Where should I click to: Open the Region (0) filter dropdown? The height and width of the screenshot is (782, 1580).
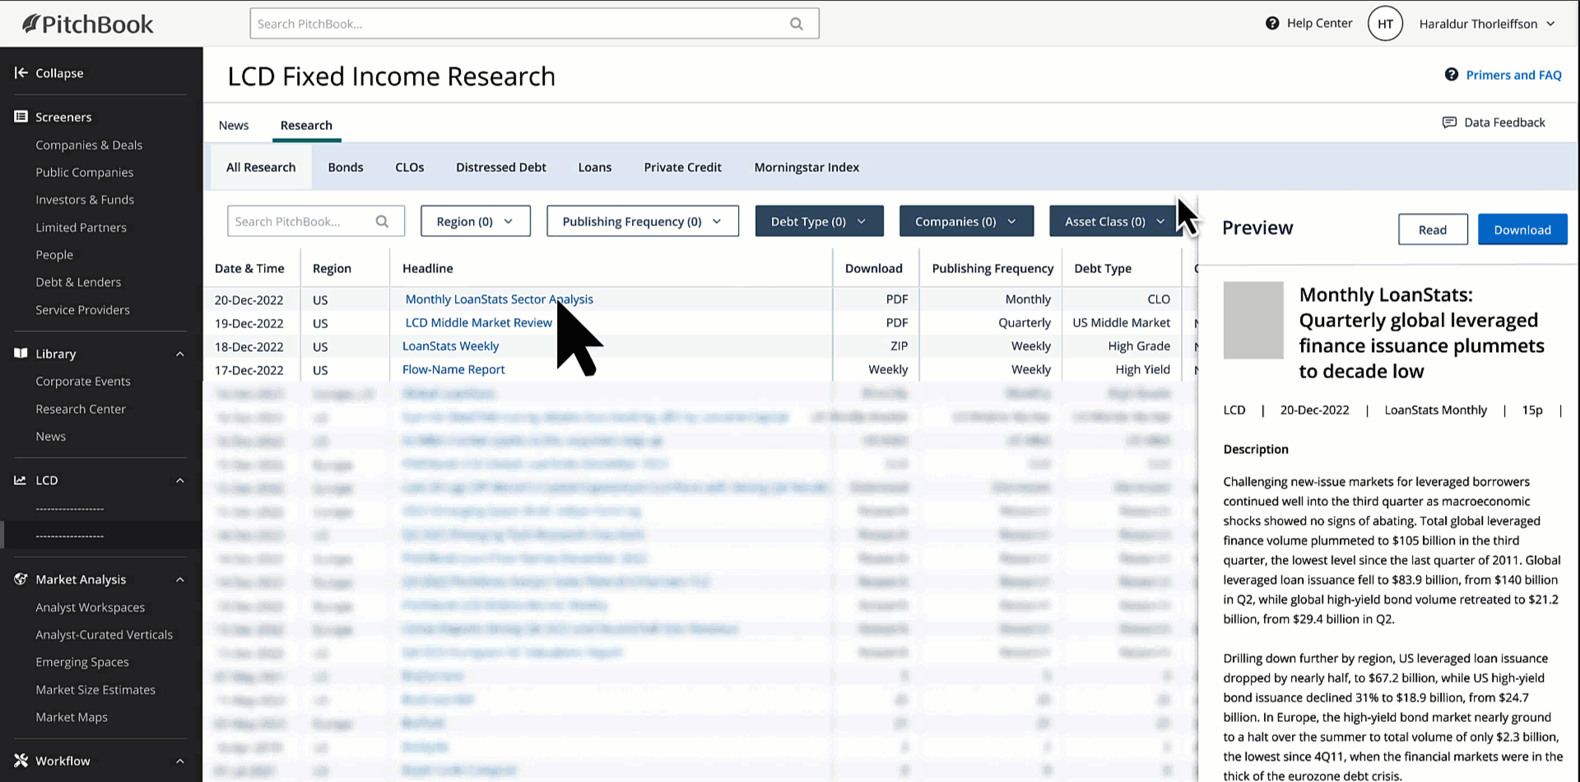pos(476,221)
